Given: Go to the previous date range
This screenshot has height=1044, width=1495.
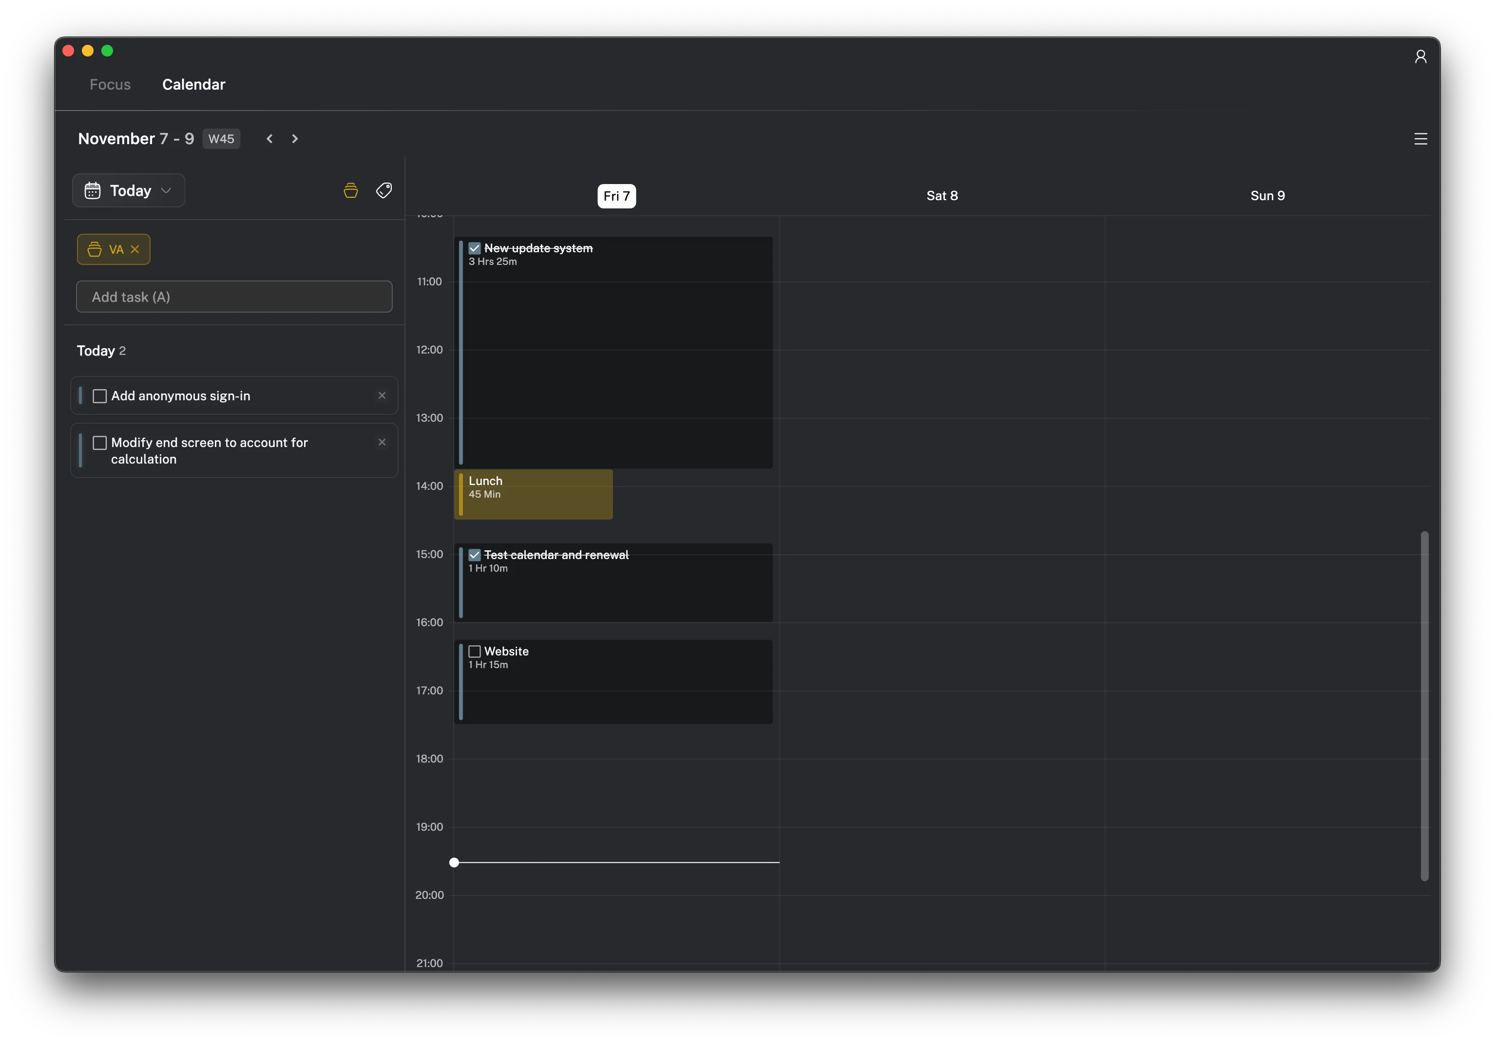Looking at the screenshot, I should 269,139.
